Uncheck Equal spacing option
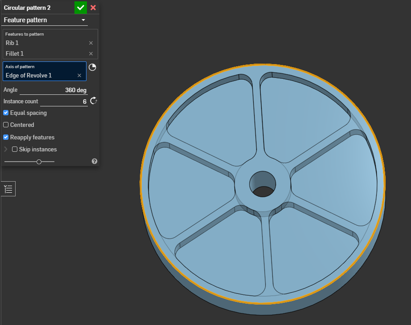The image size is (411, 325). tap(6, 113)
